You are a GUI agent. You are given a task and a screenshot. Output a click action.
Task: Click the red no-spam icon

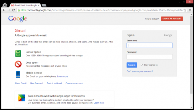18,64
